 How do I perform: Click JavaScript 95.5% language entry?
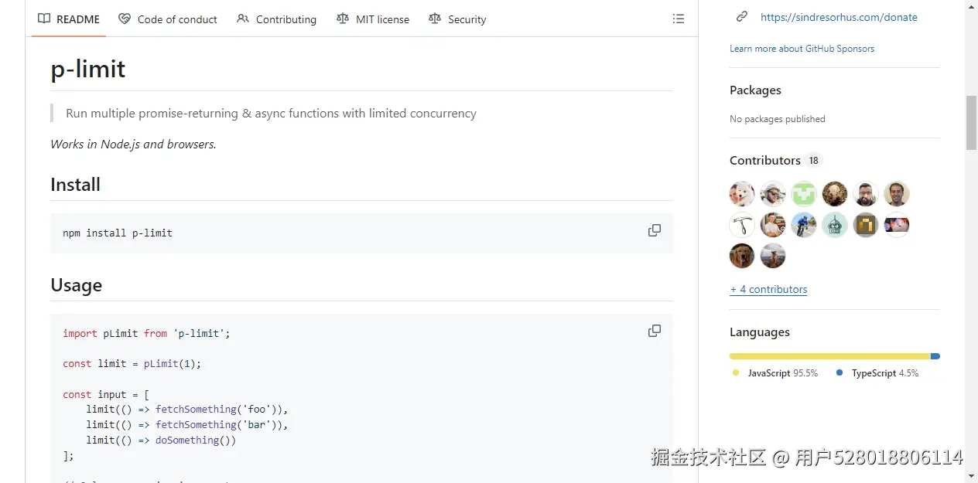[x=775, y=373]
